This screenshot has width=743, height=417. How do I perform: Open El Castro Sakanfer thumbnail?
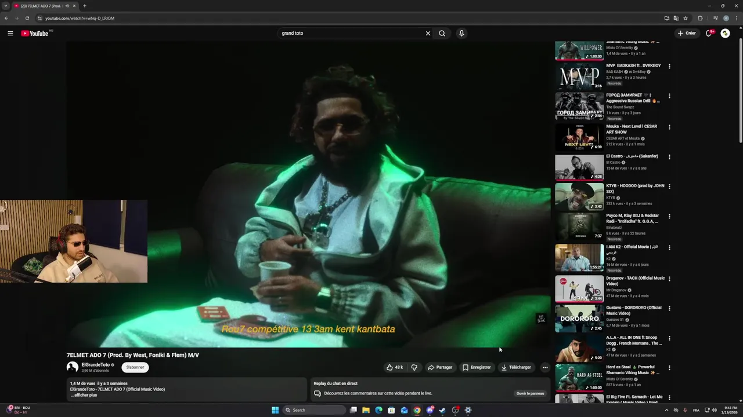[x=579, y=167]
